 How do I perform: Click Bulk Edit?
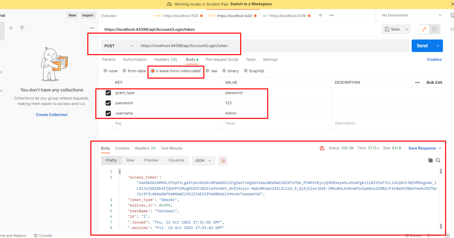point(434,82)
